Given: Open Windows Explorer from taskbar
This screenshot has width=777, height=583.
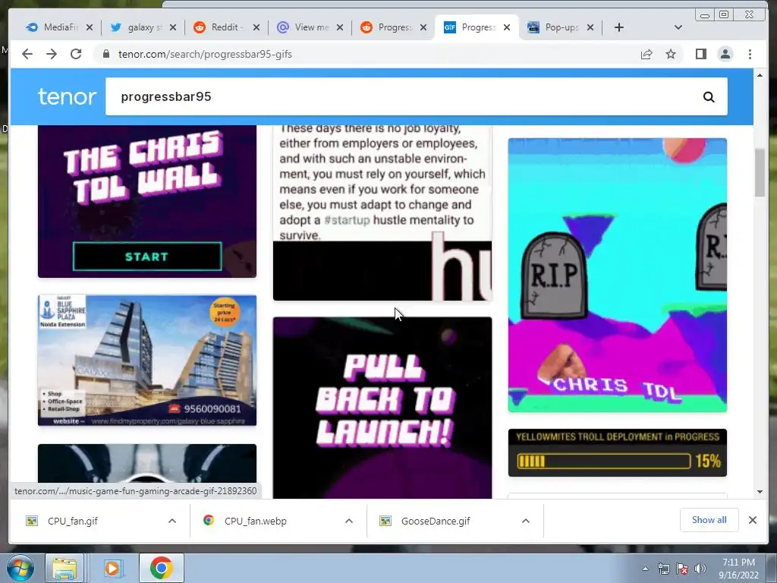Looking at the screenshot, I should [64, 568].
